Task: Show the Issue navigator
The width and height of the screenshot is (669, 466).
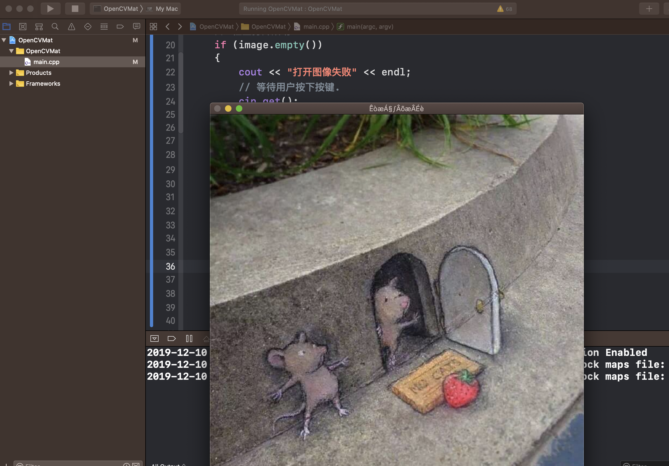Action: [x=71, y=27]
